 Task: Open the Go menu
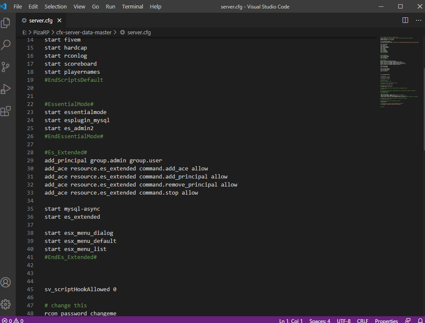[95, 6]
